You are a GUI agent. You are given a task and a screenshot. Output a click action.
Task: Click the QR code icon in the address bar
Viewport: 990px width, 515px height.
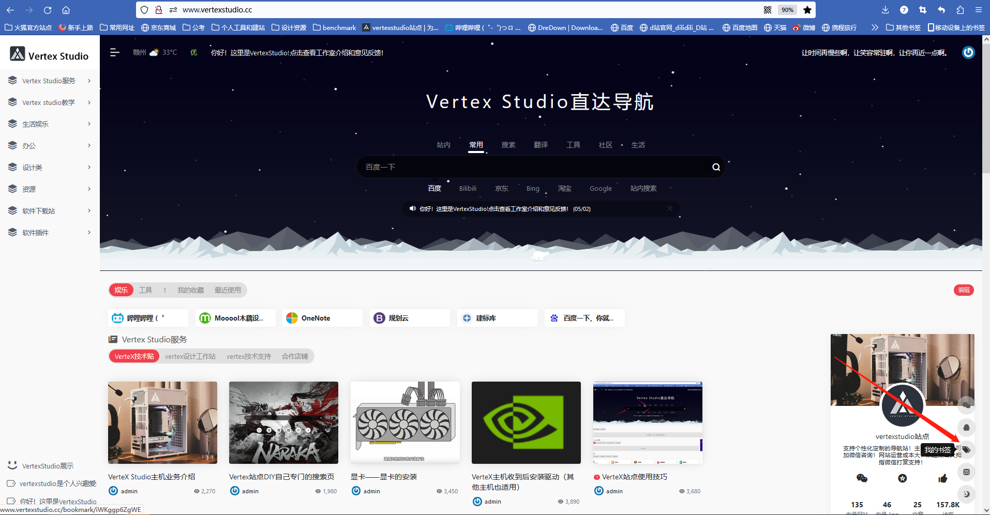click(x=768, y=10)
